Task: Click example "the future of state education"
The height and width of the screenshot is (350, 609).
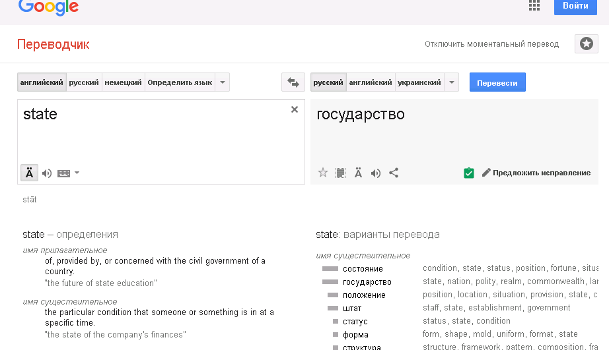Action: pos(100,283)
